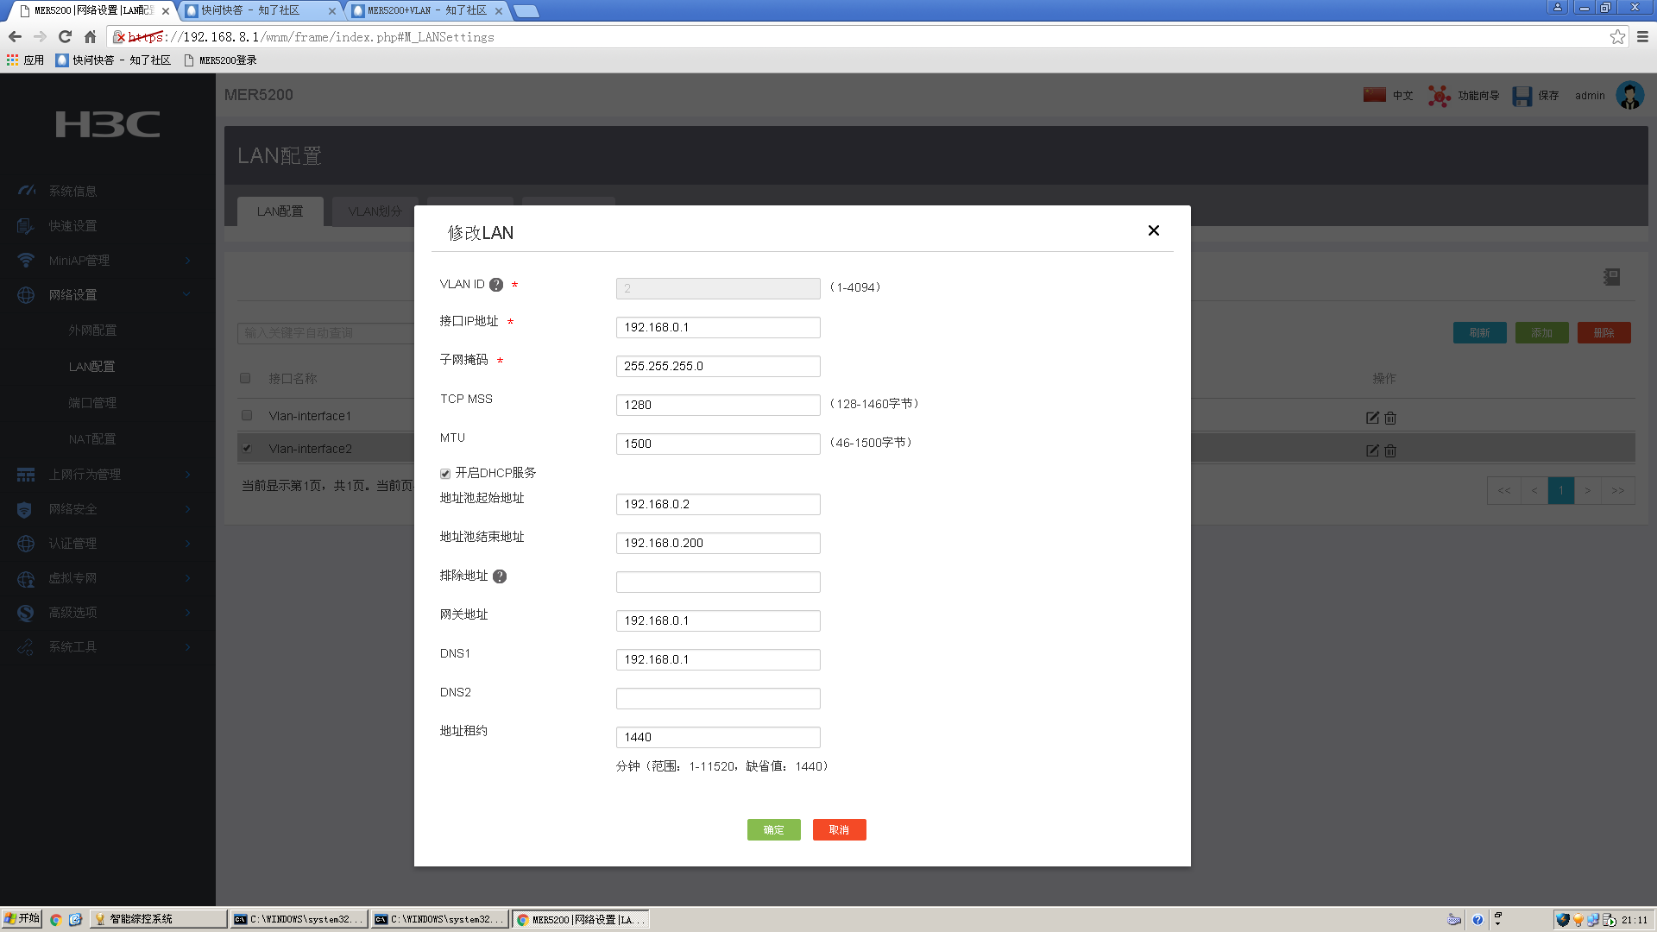Click the admin user avatar
This screenshot has width=1657, height=932.
pos(1629,96)
